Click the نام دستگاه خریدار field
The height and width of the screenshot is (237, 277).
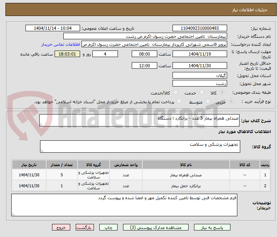point(145,36)
